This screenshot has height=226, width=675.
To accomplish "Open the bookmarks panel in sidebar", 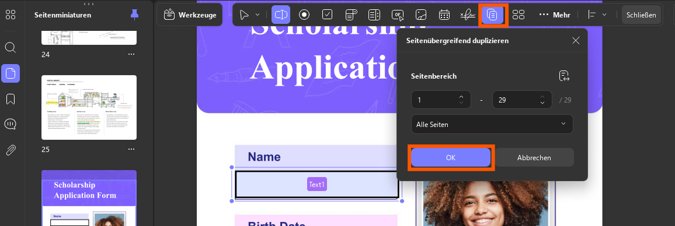I will pyautogui.click(x=11, y=99).
